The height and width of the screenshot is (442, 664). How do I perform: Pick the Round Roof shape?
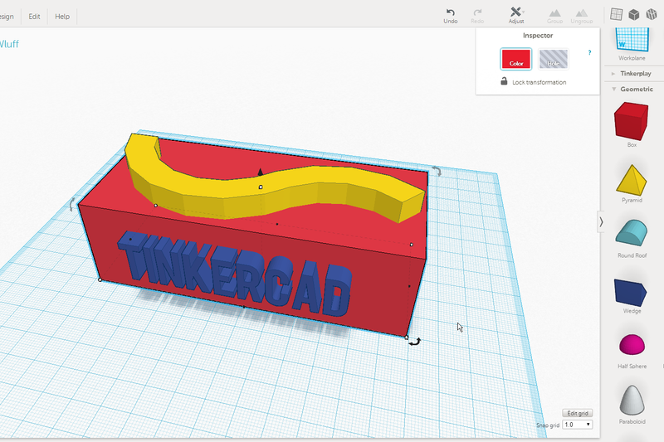[632, 233]
